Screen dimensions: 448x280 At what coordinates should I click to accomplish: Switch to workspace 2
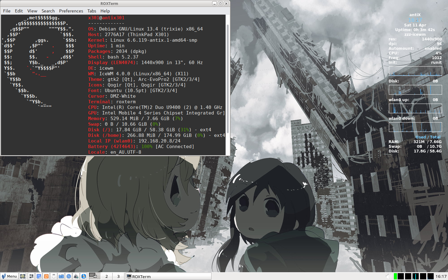point(107,276)
